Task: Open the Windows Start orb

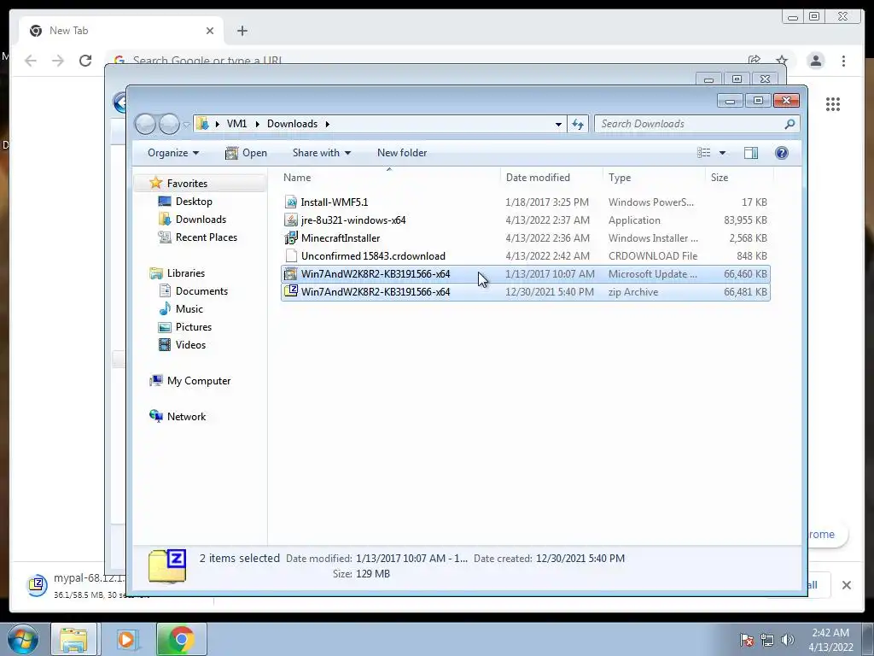Action: [23, 639]
